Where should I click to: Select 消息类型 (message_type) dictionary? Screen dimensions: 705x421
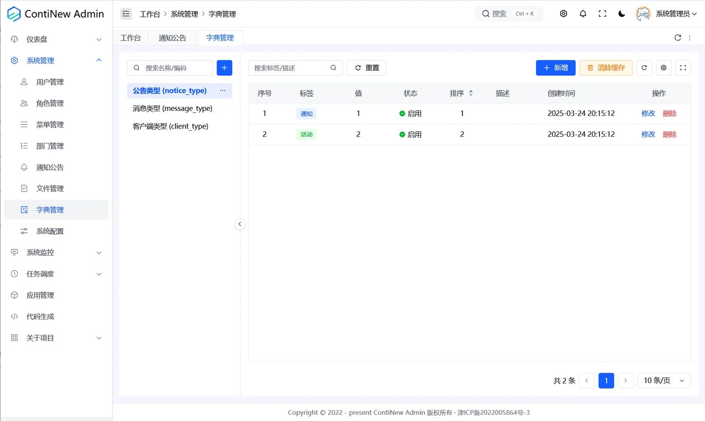click(x=179, y=108)
